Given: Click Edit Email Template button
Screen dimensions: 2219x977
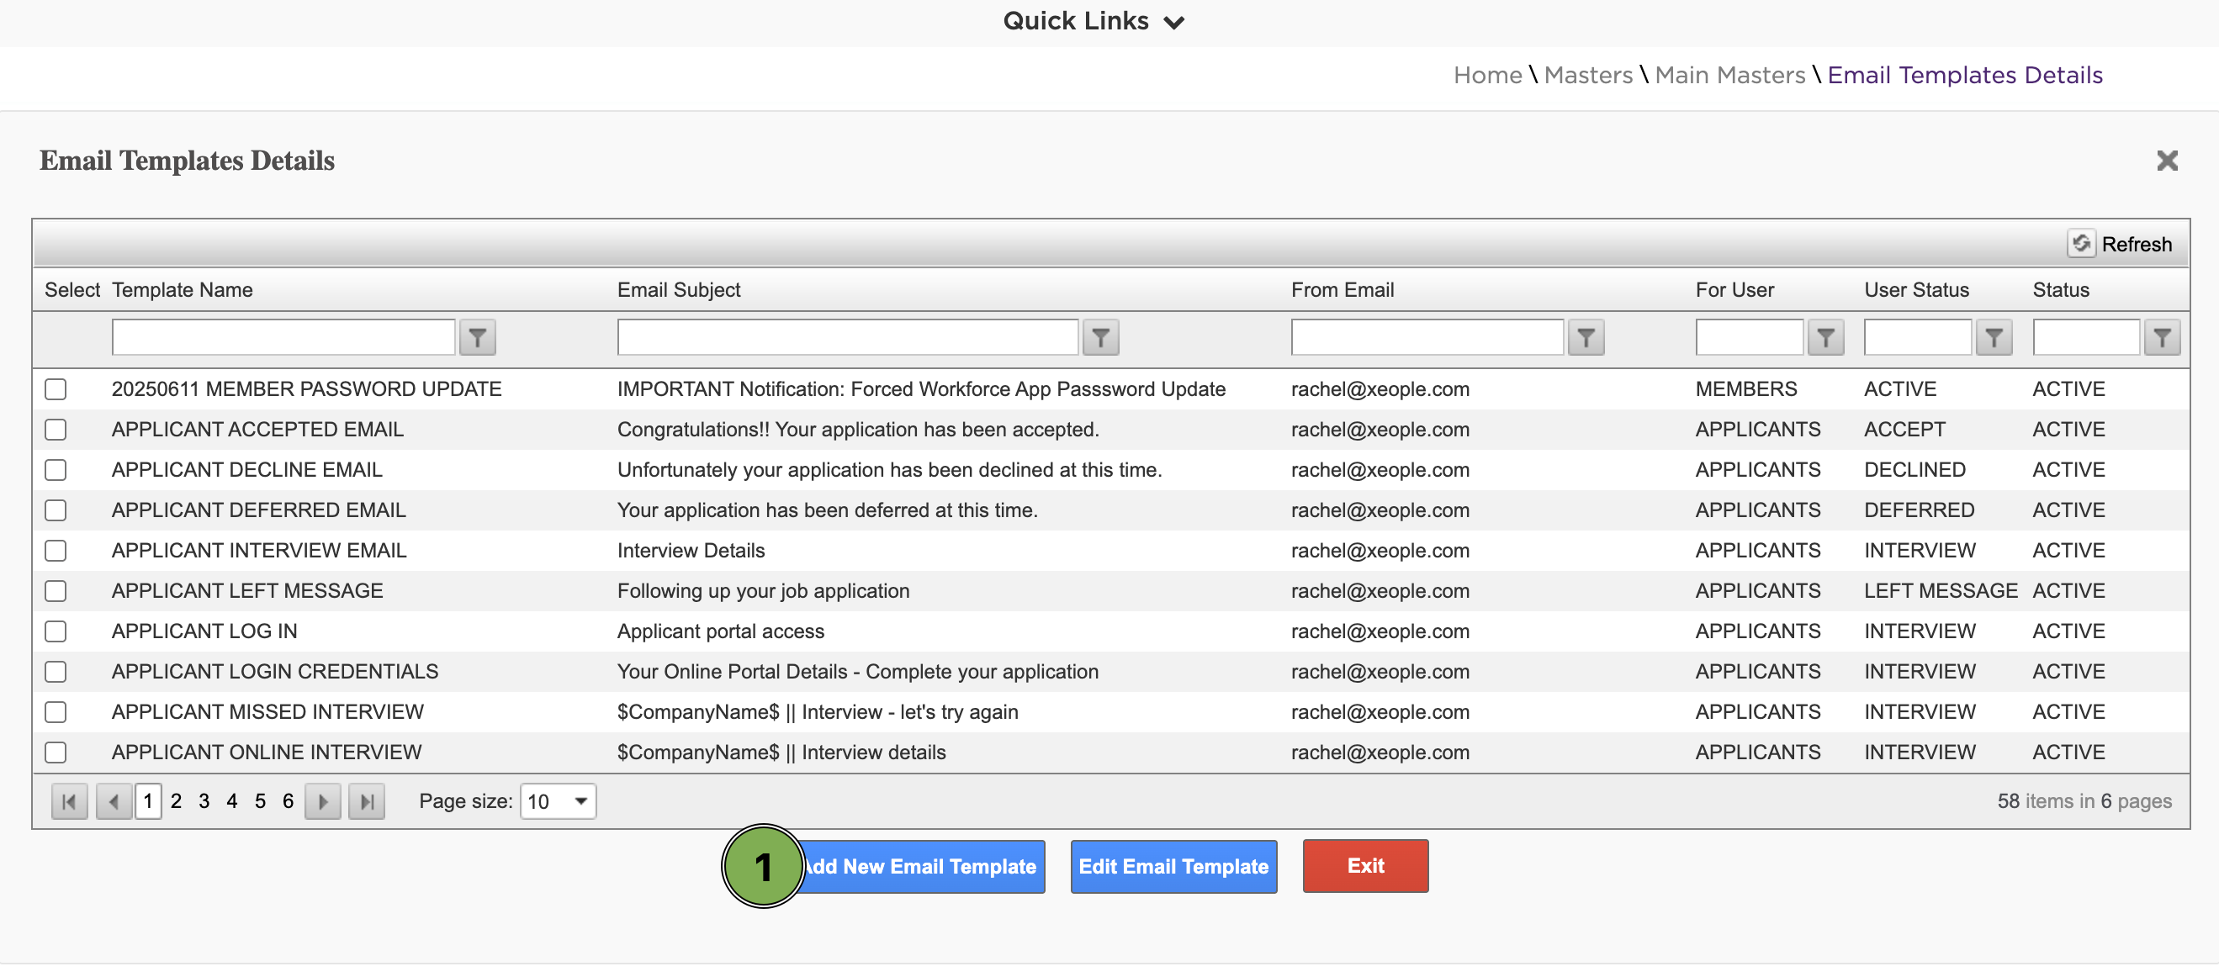Looking at the screenshot, I should pyautogui.click(x=1173, y=867).
